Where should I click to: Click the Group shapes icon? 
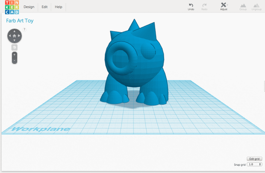pos(243,7)
